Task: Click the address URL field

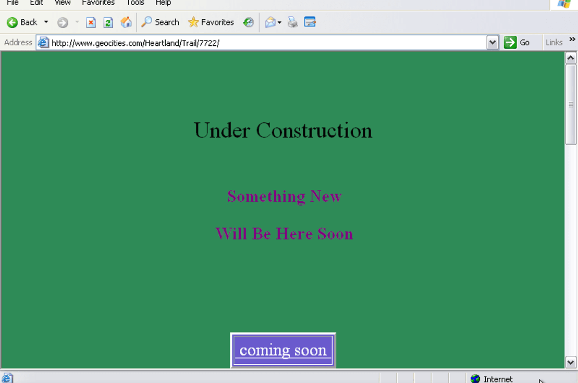Action: tap(268, 43)
